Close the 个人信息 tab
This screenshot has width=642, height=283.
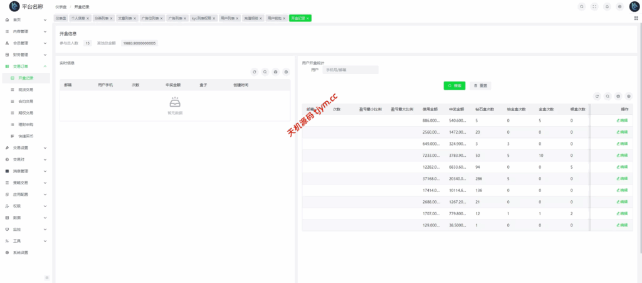(88, 18)
